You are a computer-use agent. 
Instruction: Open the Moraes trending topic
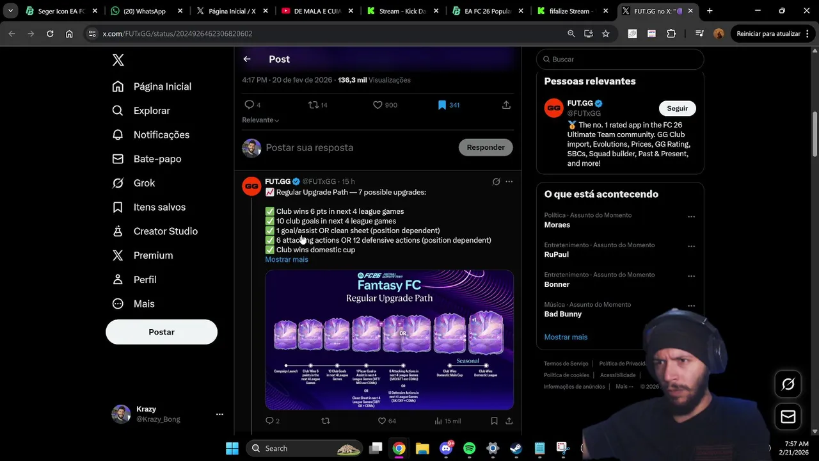click(x=557, y=225)
